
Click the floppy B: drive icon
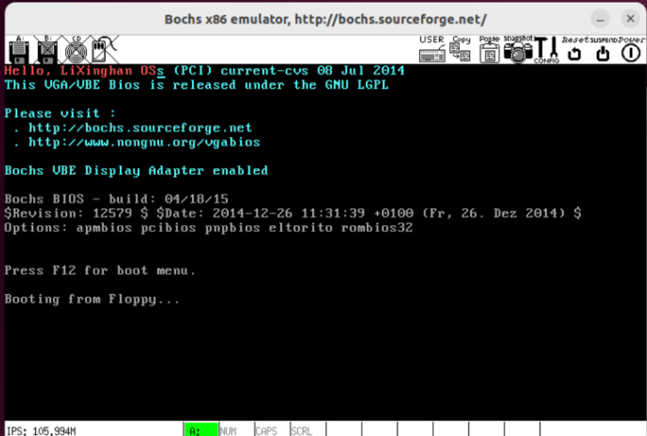pyautogui.click(x=47, y=50)
